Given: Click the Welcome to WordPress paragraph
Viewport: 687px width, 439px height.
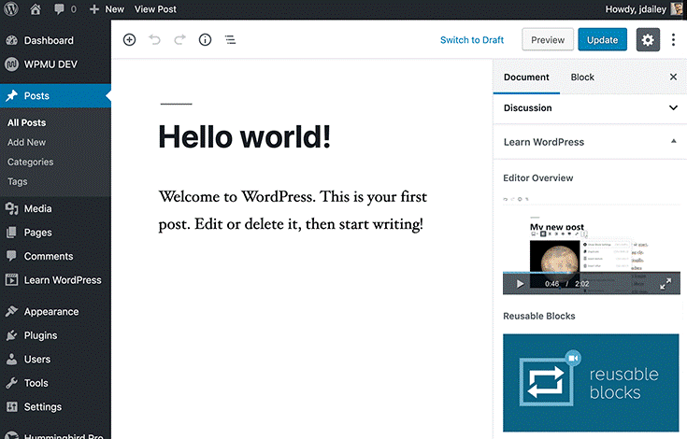Looking at the screenshot, I should coord(293,210).
